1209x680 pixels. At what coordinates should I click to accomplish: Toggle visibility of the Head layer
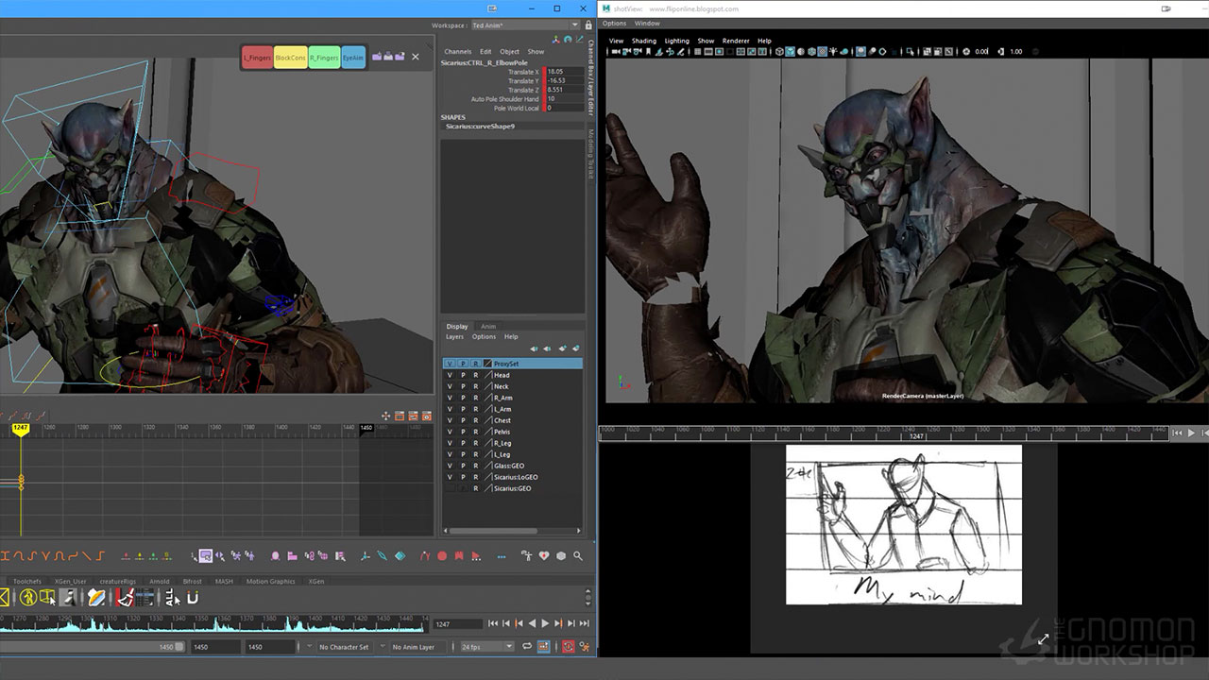(450, 375)
